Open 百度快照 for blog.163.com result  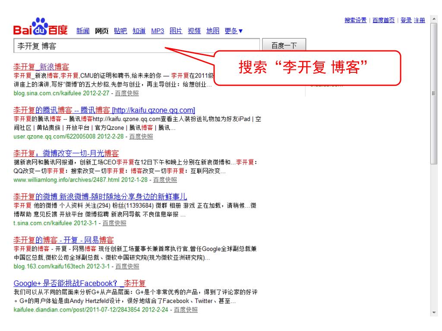pos(127,266)
